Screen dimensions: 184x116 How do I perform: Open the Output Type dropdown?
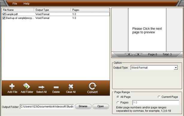176,68
